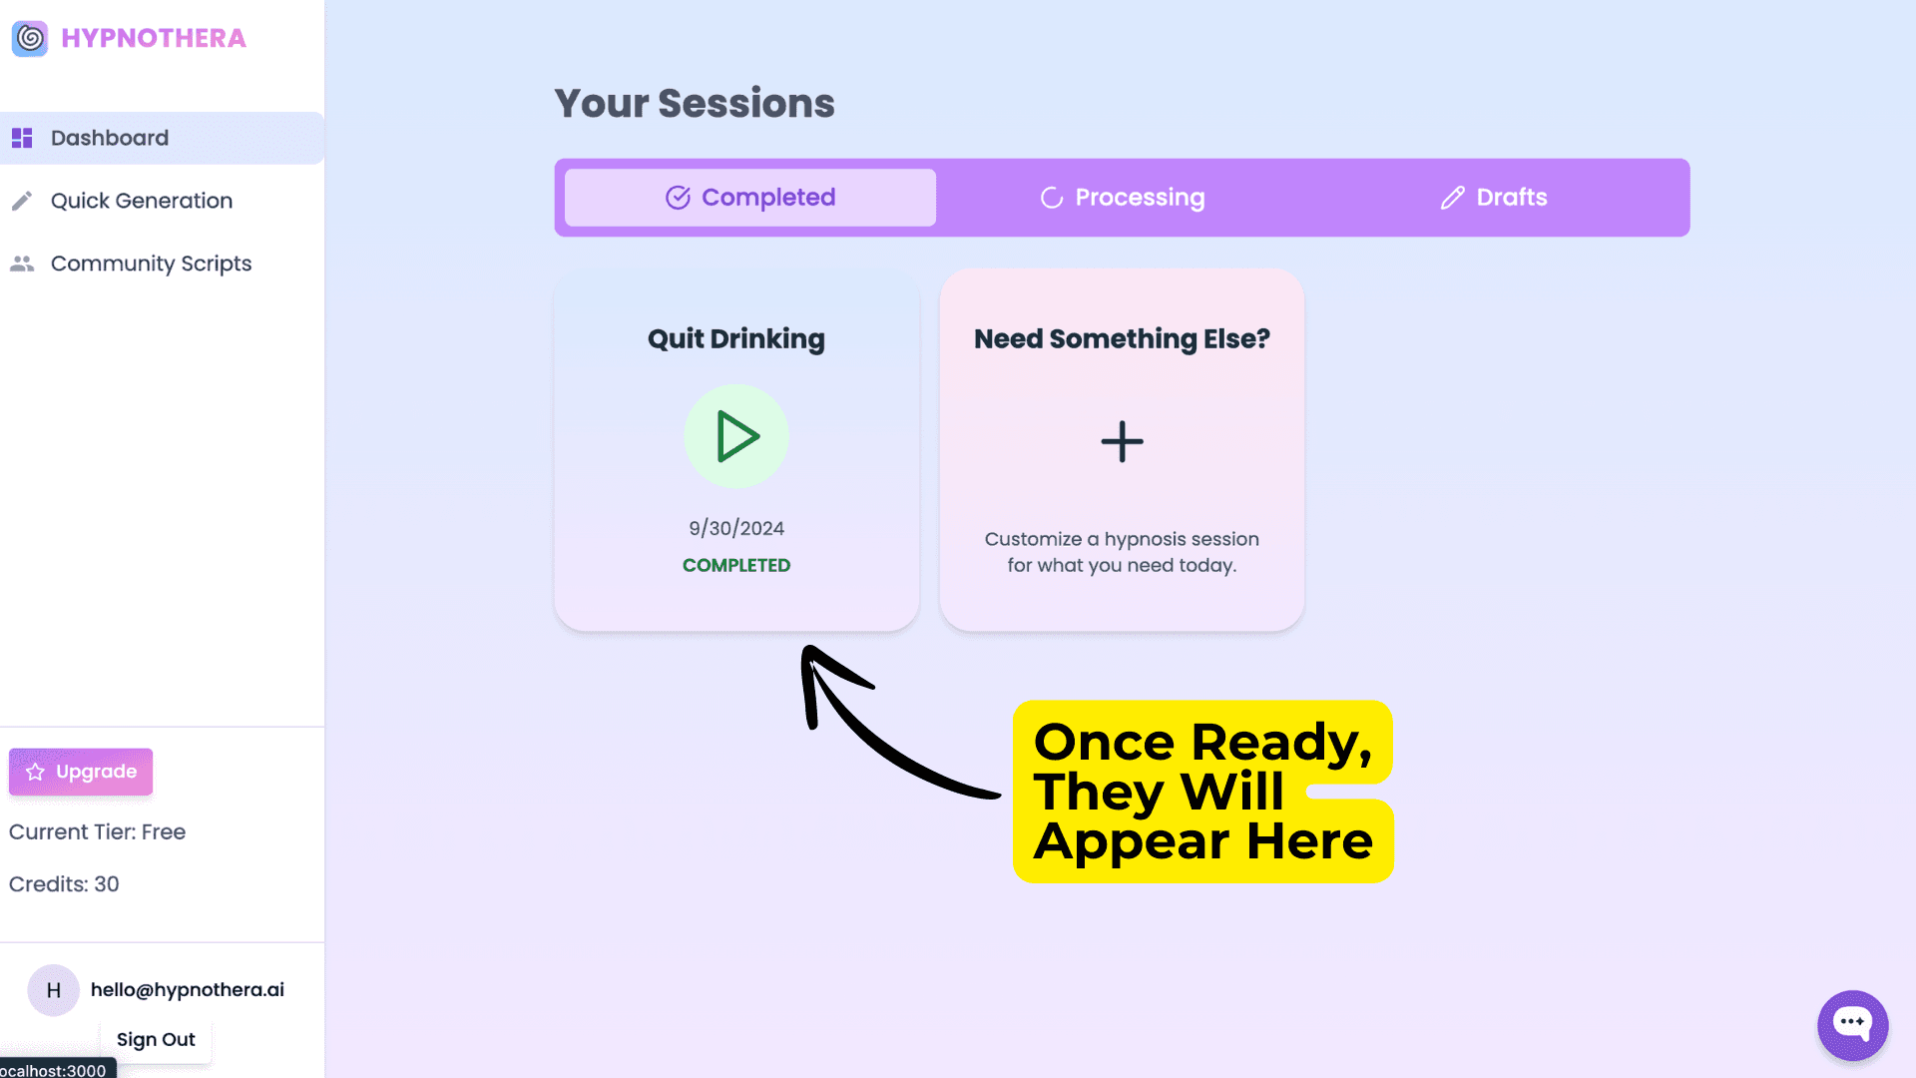Click the Upgrade star icon

click(x=36, y=772)
